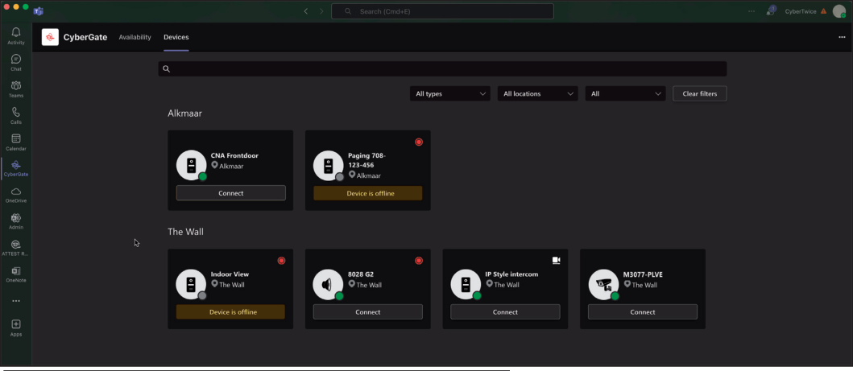Expand the All types dropdown
Image resolution: width=853 pixels, height=371 pixels.
[450, 93]
